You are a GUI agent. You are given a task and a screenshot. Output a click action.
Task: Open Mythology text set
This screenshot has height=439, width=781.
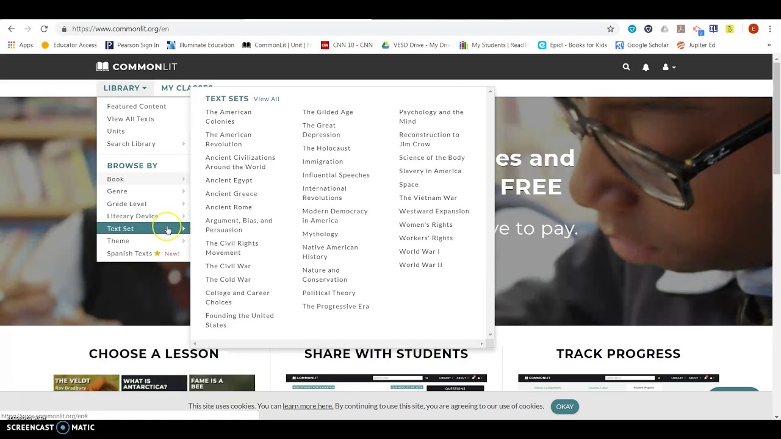tap(320, 234)
